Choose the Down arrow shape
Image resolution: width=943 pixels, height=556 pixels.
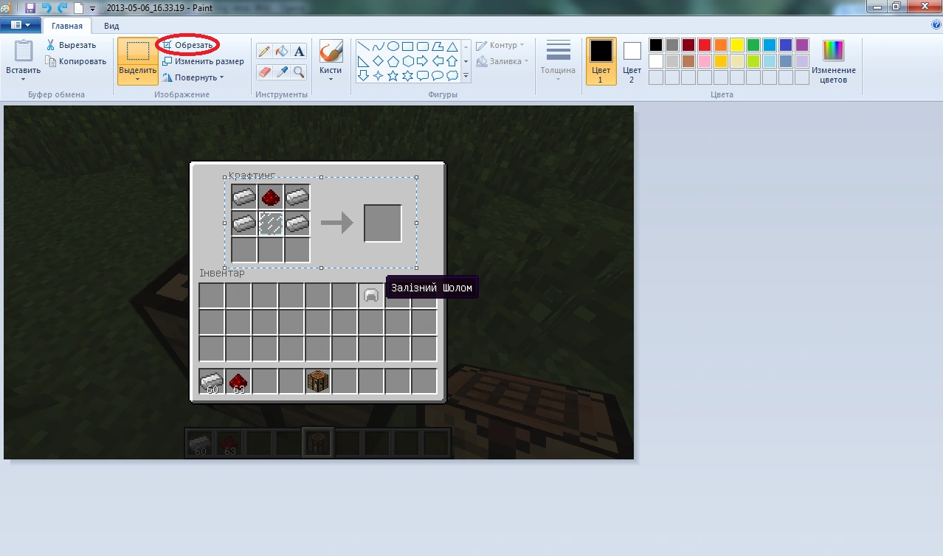point(364,75)
